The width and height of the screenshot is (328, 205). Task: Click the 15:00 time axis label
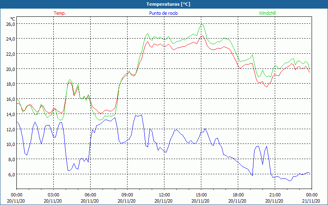click(x=201, y=195)
